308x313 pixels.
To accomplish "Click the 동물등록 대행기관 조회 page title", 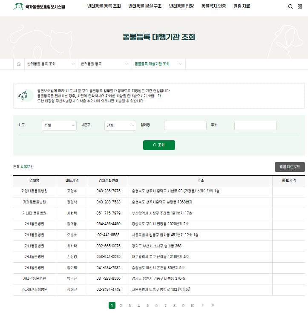I will click(158, 37).
